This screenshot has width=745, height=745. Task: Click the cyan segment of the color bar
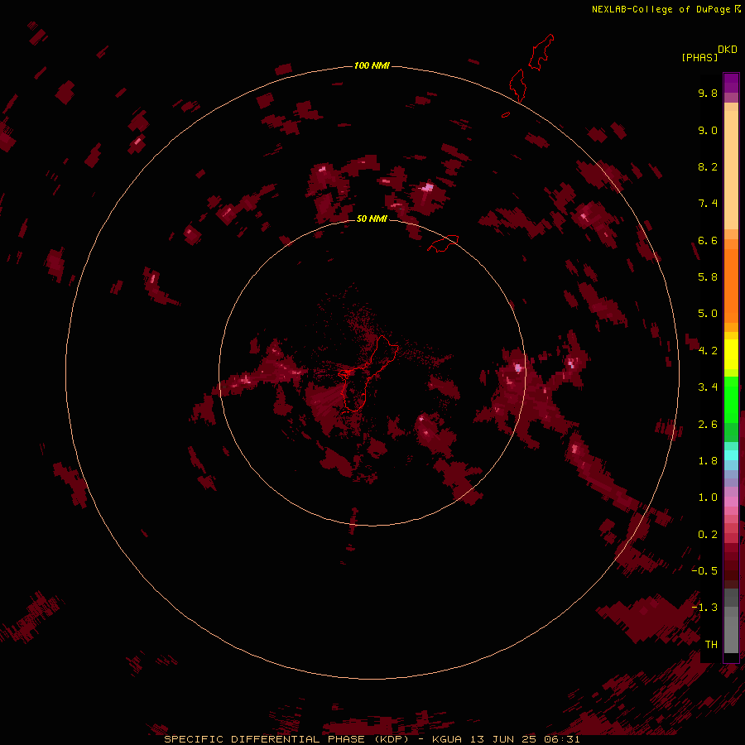[x=731, y=454]
